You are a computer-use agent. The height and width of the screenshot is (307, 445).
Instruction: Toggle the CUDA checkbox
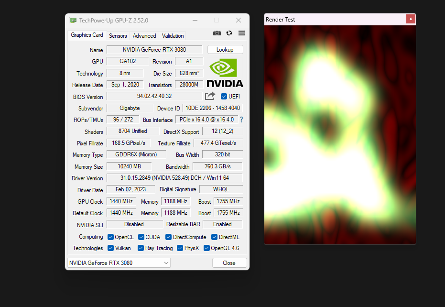[x=141, y=237]
